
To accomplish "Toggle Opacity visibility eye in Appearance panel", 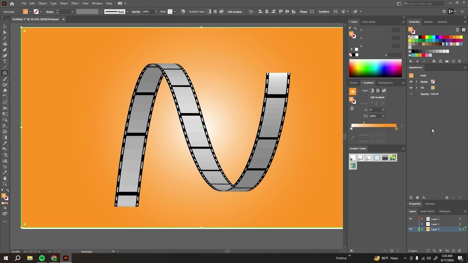I will coord(411,94).
